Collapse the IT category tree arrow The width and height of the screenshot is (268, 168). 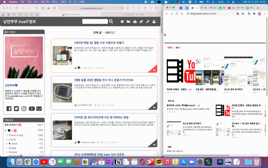pyautogui.click(x=5, y=131)
